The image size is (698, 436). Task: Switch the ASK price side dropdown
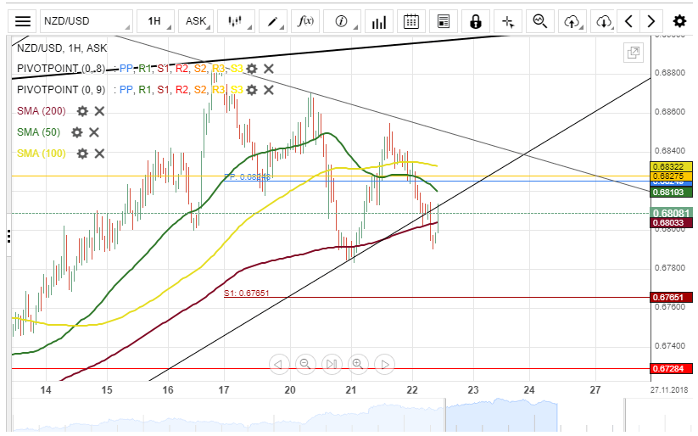coord(196,21)
